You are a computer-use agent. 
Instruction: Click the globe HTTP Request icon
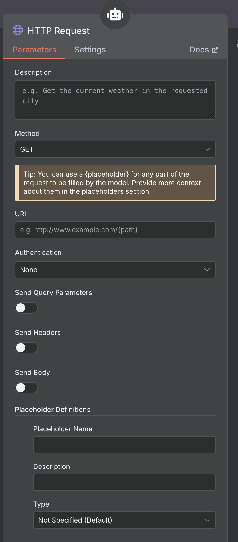pyautogui.click(x=18, y=30)
